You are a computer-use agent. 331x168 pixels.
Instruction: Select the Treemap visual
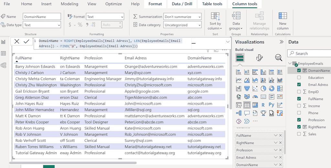coord(280,88)
